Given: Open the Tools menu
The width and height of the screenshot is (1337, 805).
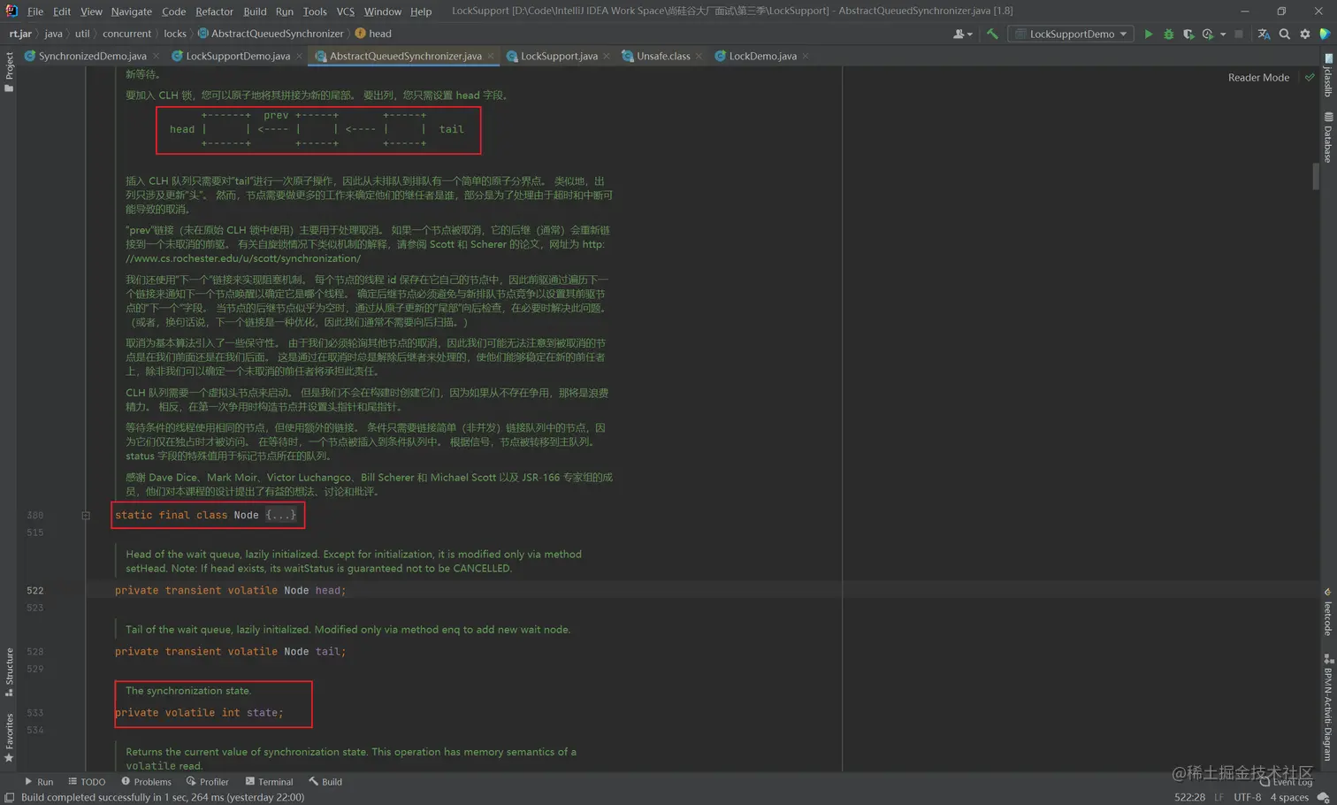Looking at the screenshot, I should pos(315,11).
